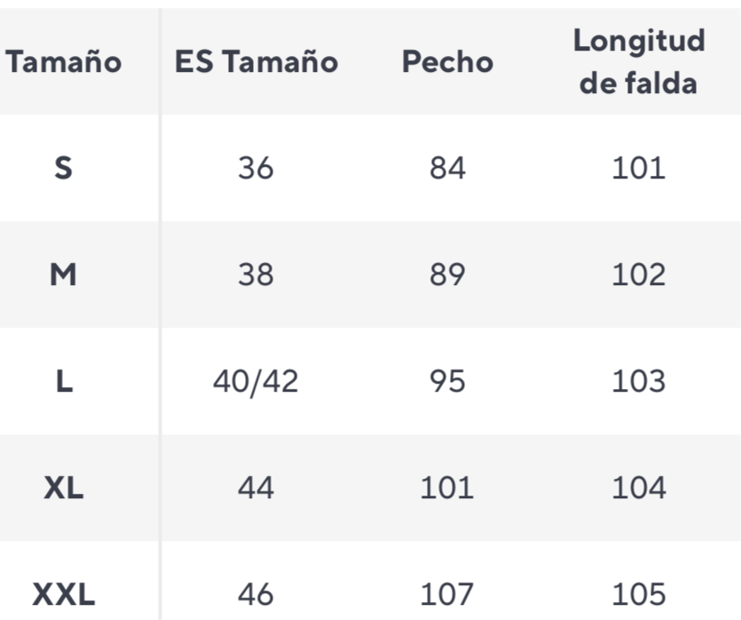Select the Pecho value 107
This screenshot has width=741, height=620.
point(447,594)
